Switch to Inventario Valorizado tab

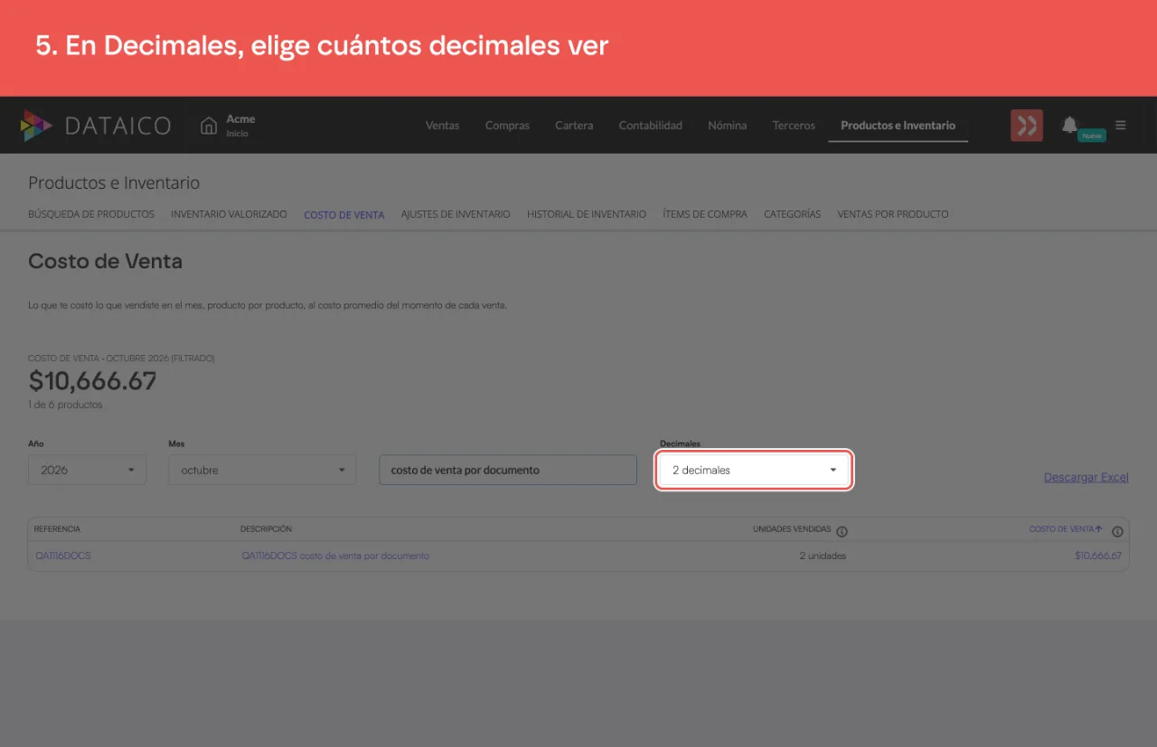(x=229, y=214)
